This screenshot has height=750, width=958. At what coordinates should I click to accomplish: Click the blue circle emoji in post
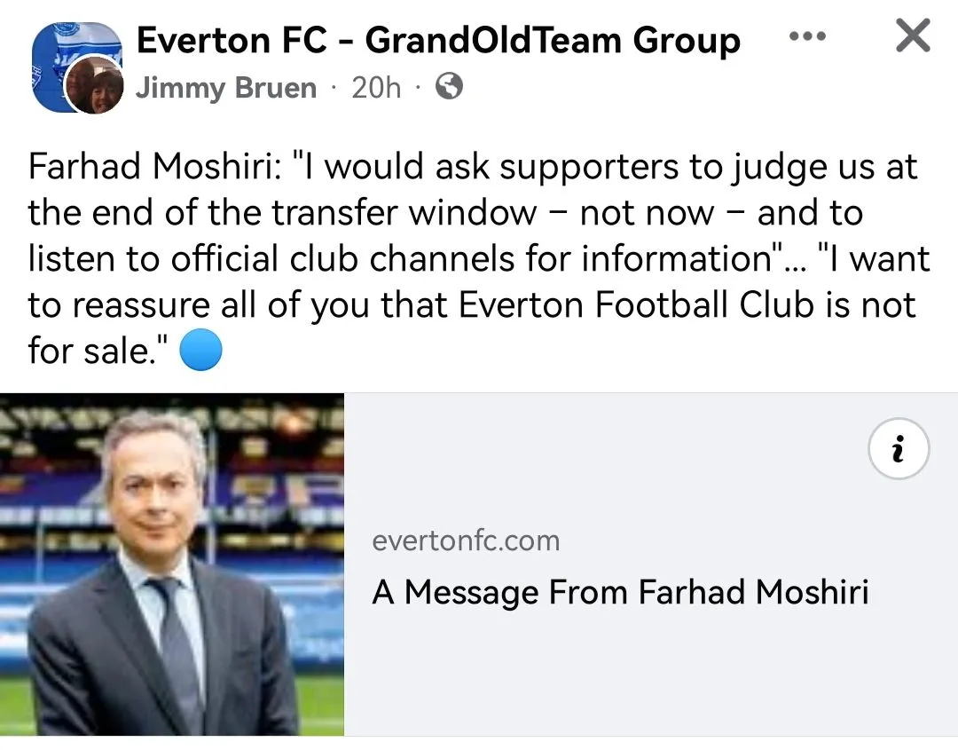coord(200,352)
